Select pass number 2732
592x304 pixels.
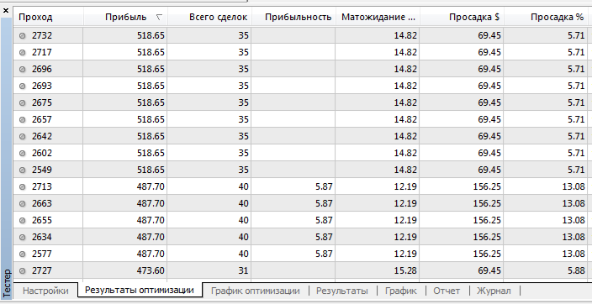pyautogui.click(x=42, y=35)
